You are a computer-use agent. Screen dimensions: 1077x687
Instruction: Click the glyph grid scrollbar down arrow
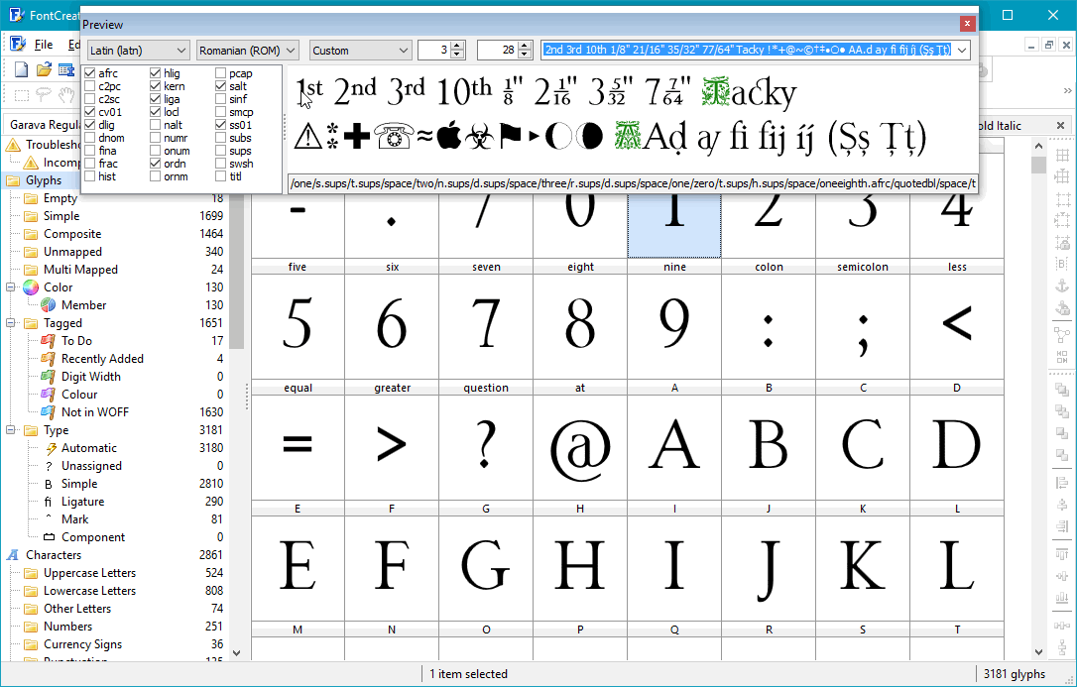coord(1038,652)
